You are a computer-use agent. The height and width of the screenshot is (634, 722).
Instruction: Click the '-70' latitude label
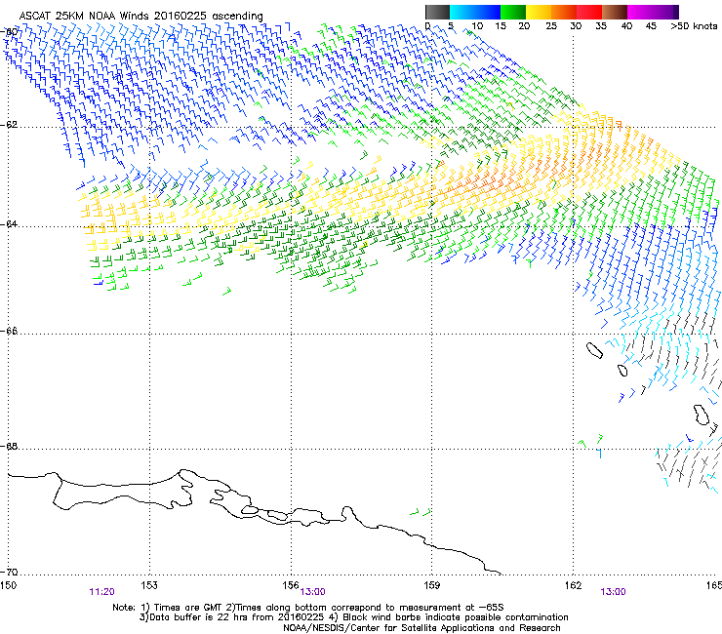point(10,572)
